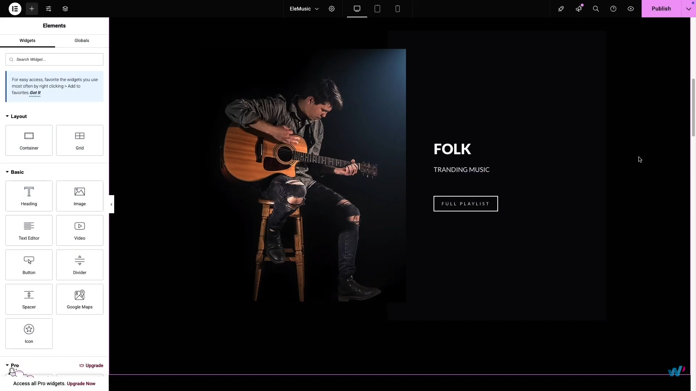Switch to the Globals tab
696x391 pixels.
(x=82, y=41)
